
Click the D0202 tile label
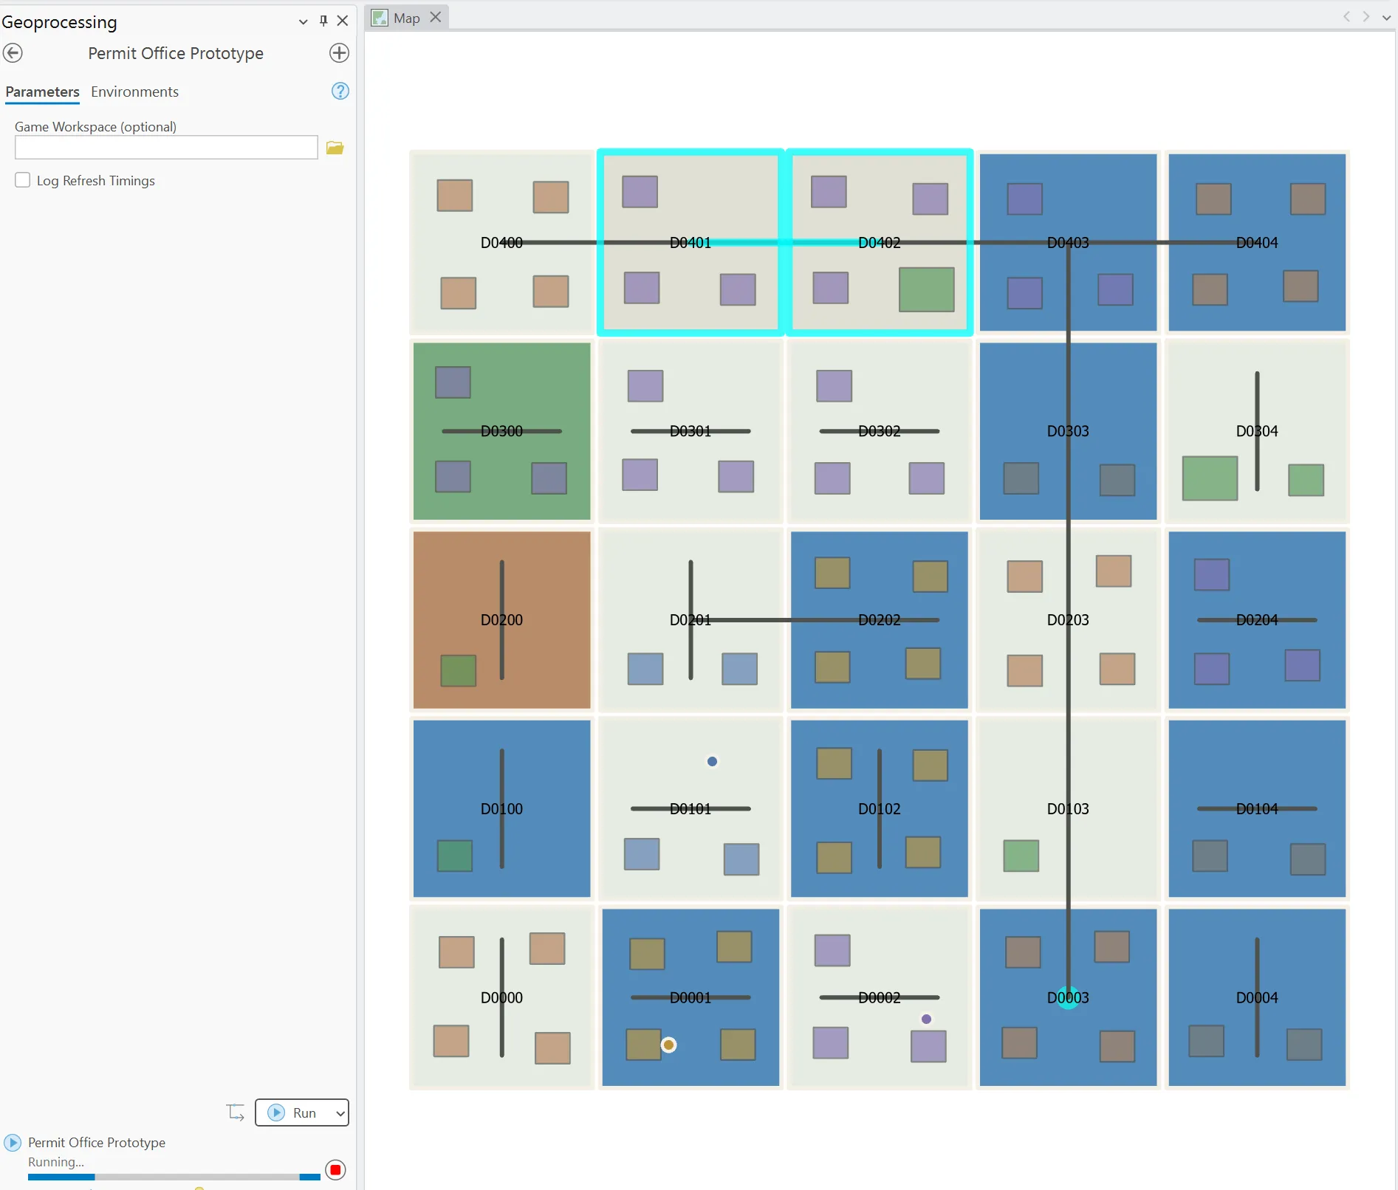[x=879, y=620]
